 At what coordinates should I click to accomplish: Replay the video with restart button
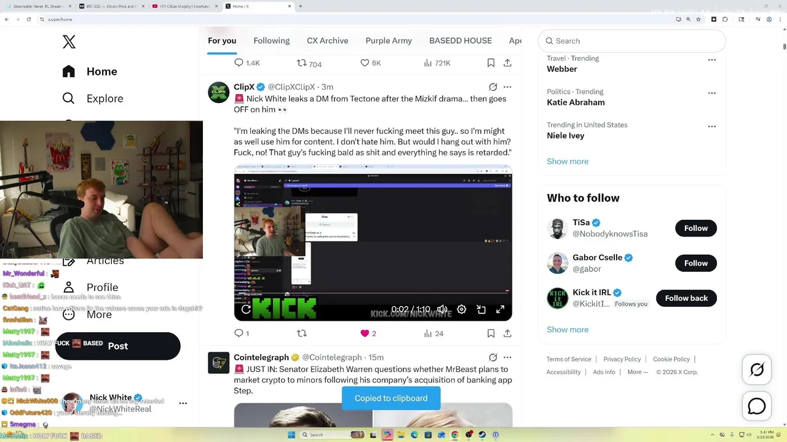coord(246,309)
